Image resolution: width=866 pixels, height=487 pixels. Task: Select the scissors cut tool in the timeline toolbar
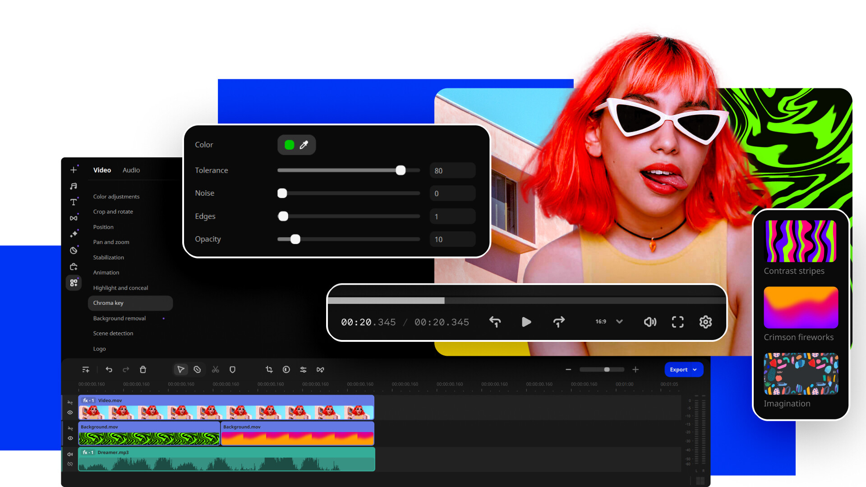coord(215,369)
